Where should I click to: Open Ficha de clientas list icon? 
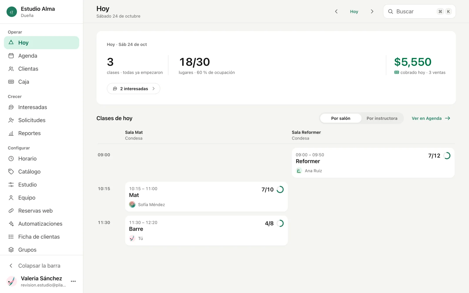point(11,237)
